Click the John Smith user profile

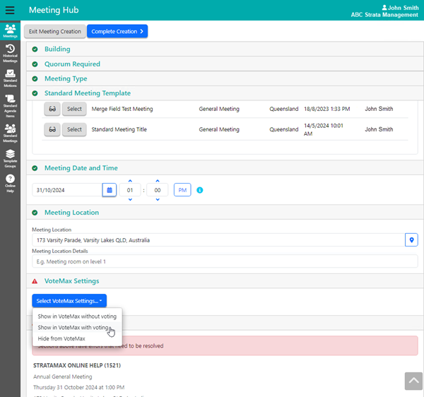(400, 8)
